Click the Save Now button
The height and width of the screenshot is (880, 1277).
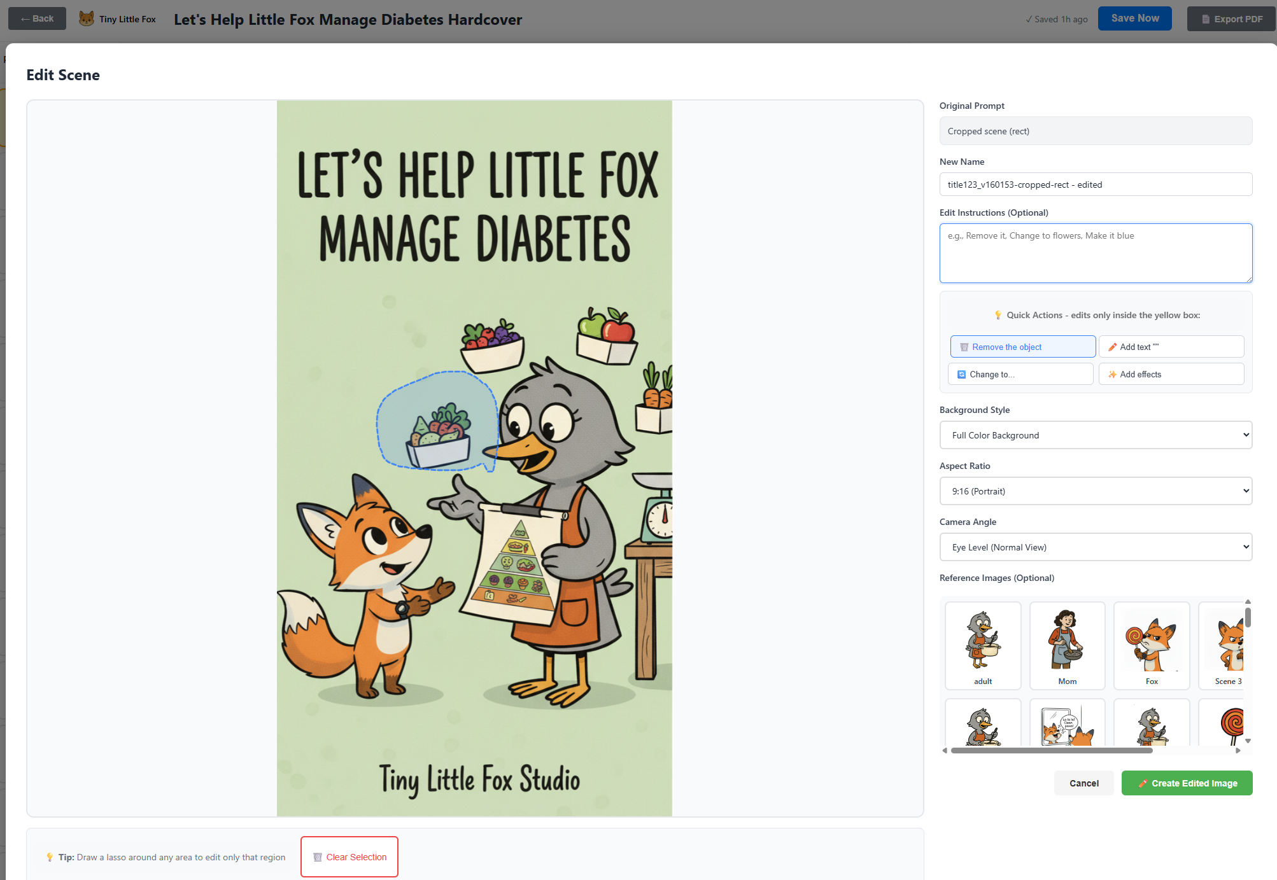click(1134, 18)
